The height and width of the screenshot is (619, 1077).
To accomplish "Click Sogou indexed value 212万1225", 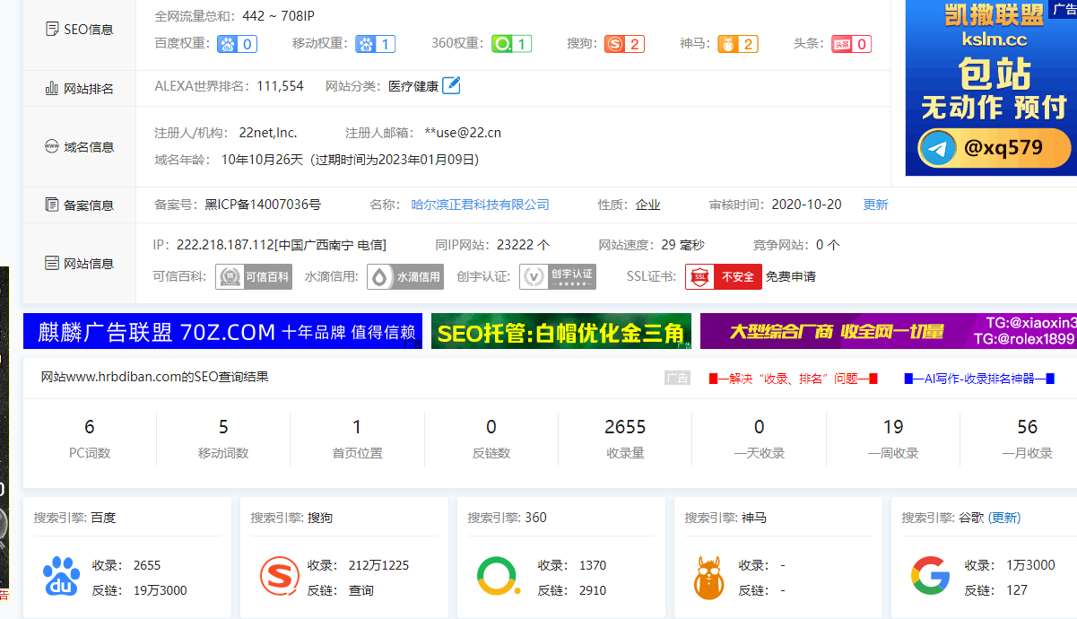I will click(x=378, y=565).
